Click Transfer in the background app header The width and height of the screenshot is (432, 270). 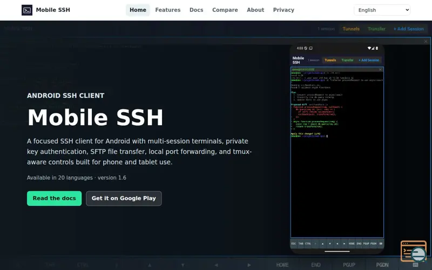pos(376,29)
